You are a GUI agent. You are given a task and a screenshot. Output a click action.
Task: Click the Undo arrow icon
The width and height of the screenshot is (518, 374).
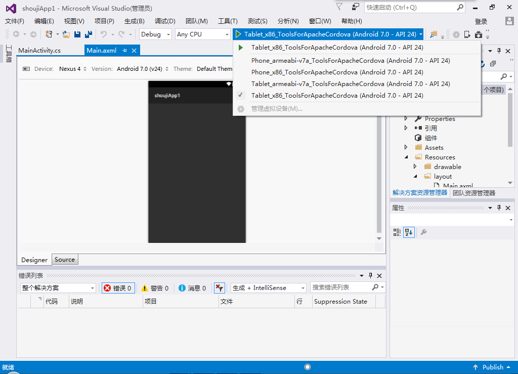coord(104,34)
